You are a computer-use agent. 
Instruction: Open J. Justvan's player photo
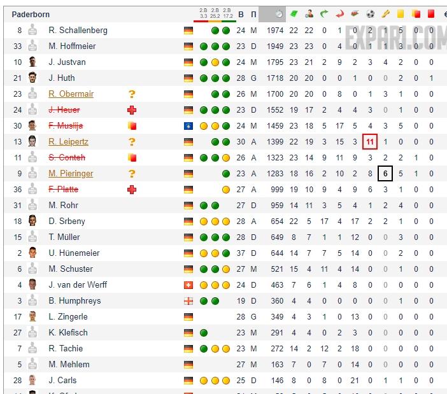32,62
